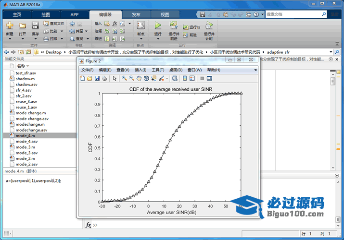The height and width of the screenshot is (240, 344).
Task: Select mode_4.m in current folder list
Action: pyautogui.click(x=40, y=136)
